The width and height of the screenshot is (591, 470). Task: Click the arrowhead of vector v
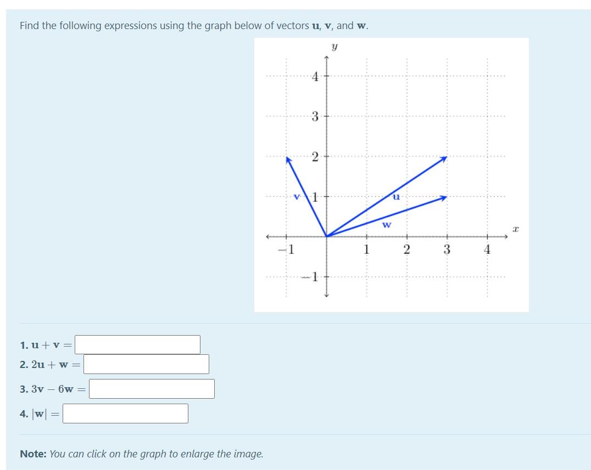coord(288,159)
